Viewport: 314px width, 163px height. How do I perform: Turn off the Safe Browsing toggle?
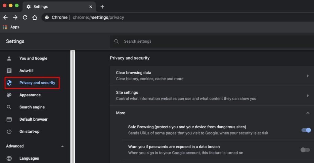pos(306,130)
